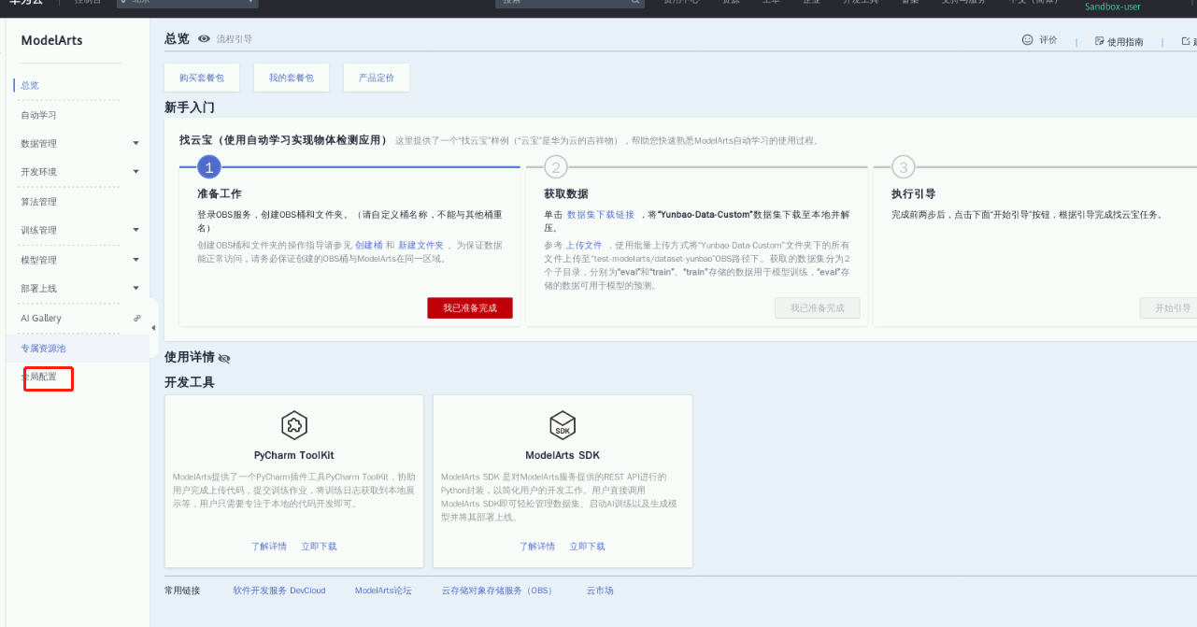The height and width of the screenshot is (627, 1197).
Task: Click 立即下载 under ModelArts SDK
Action: click(587, 547)
